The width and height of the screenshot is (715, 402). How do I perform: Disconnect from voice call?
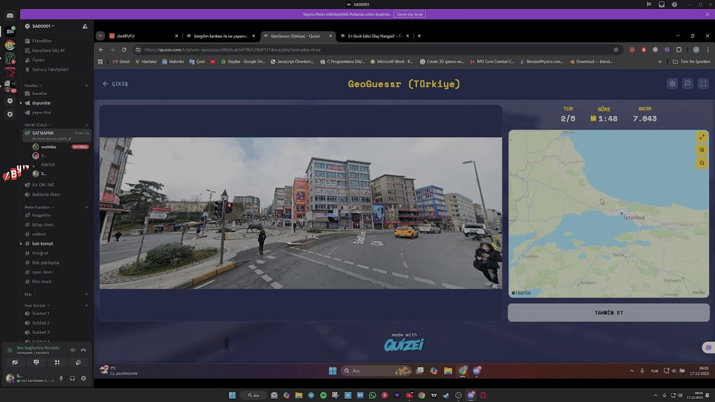click(x=83, y=350)
